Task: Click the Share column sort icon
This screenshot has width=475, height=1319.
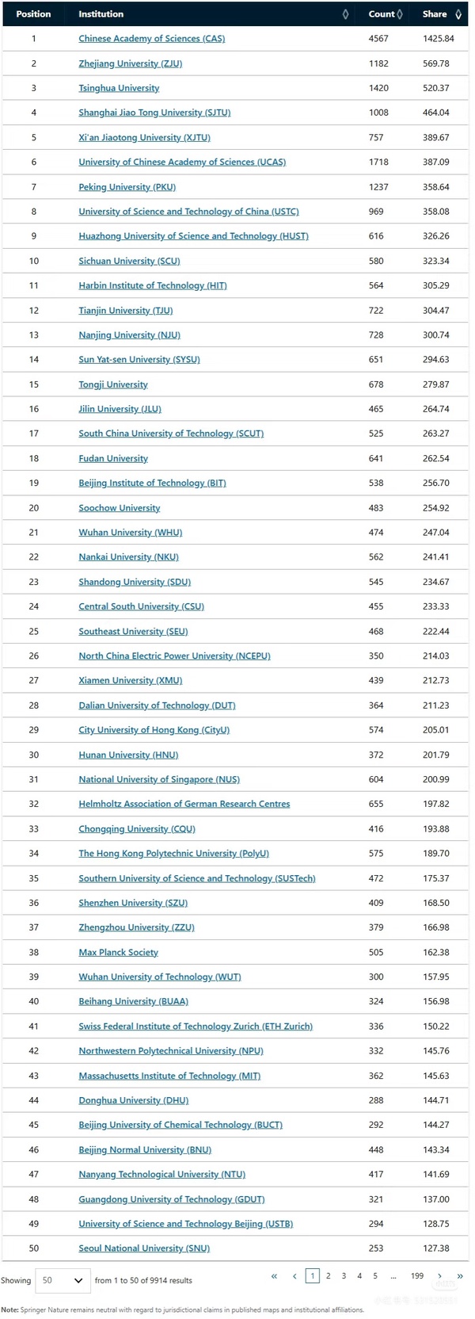Action: point(458,14)
